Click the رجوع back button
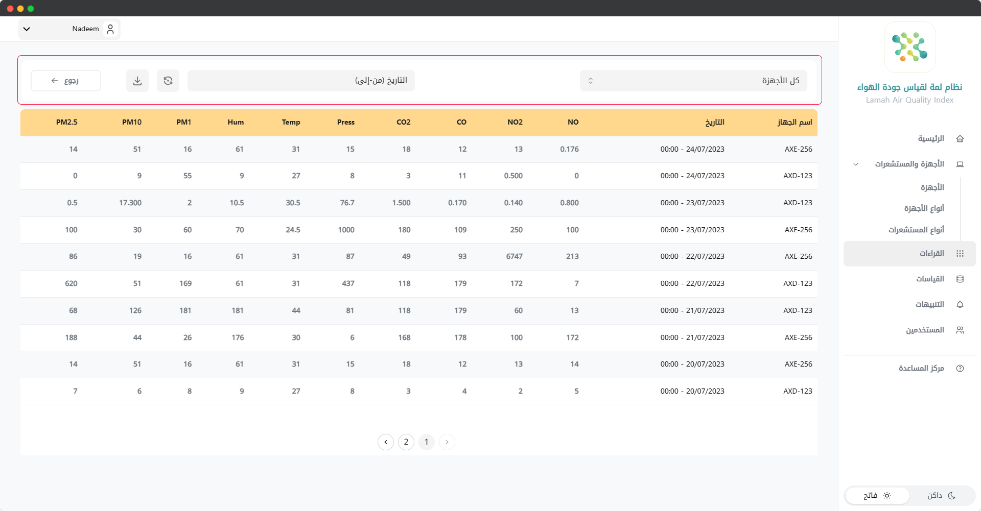The height and width of the screenshot is (511, 981). click(x=66, y=81)
